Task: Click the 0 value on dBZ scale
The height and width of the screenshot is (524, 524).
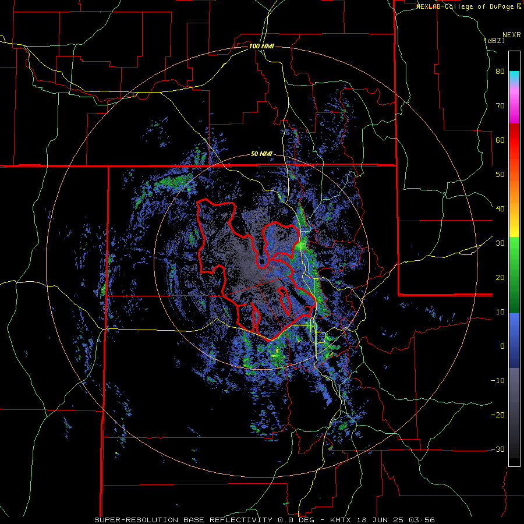Action: 502,346
